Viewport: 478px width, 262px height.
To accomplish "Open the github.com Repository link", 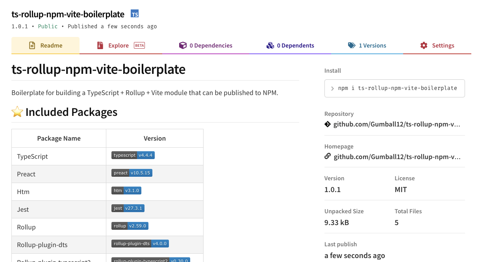I will click(395, 124).
